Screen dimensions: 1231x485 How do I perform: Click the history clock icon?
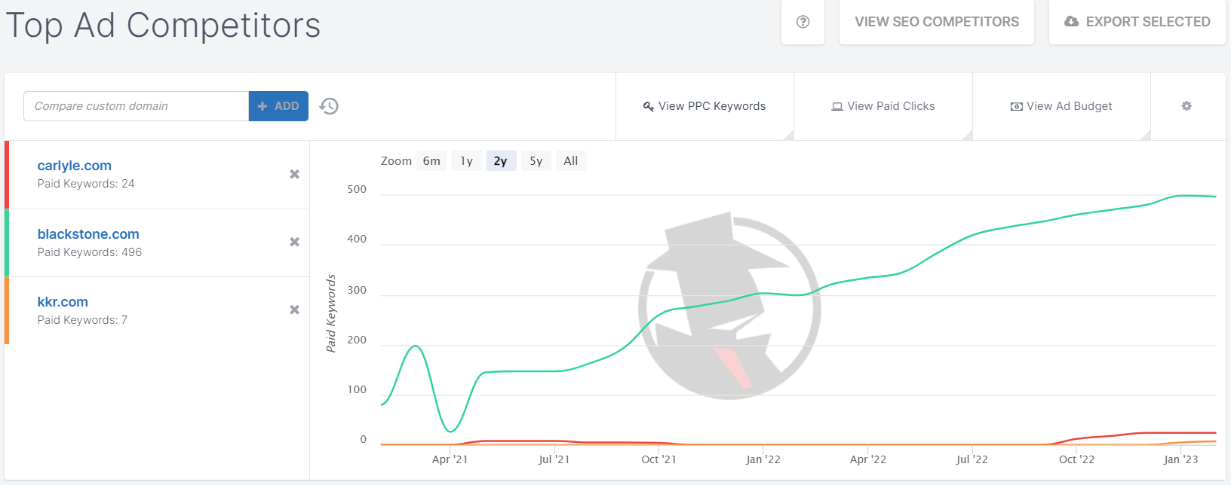[329, 106]
